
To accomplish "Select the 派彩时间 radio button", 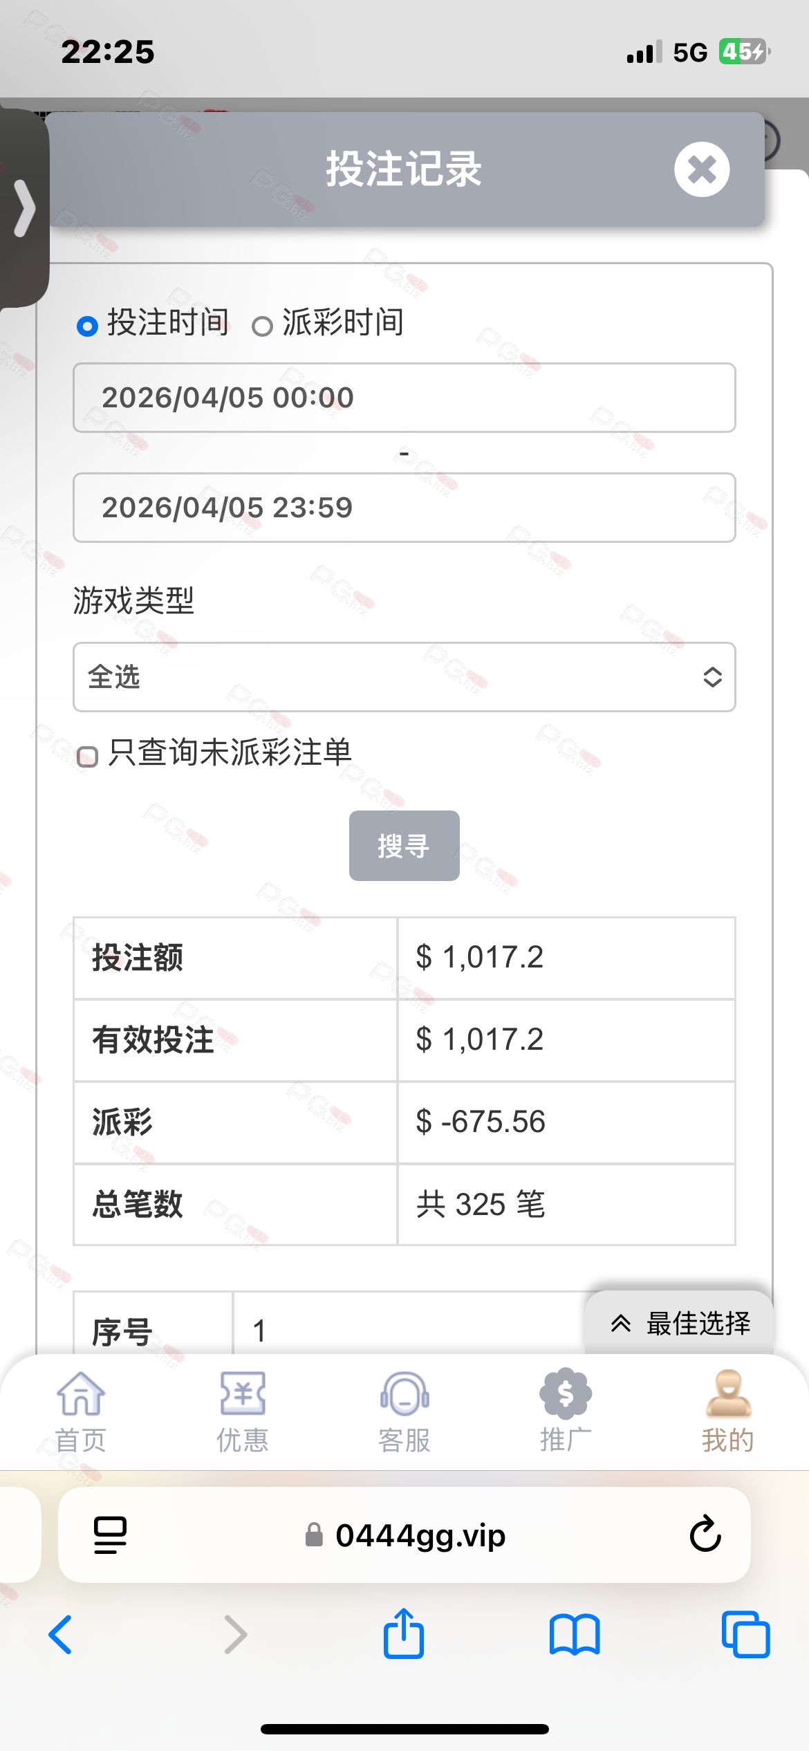I will coord(262,326).
